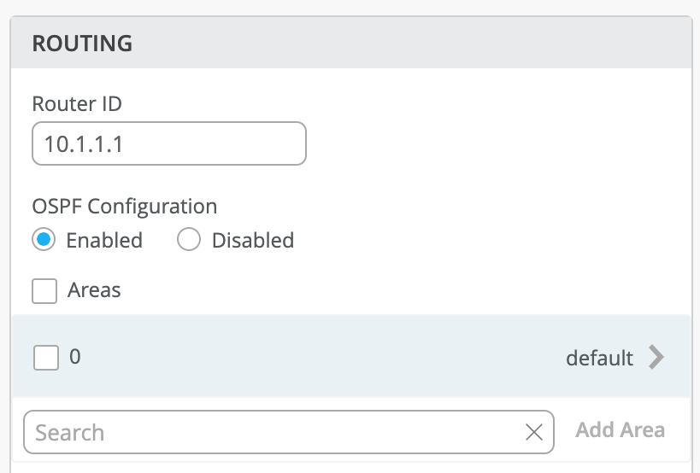Select the Disabled OSPF radio button

point(188,240)
